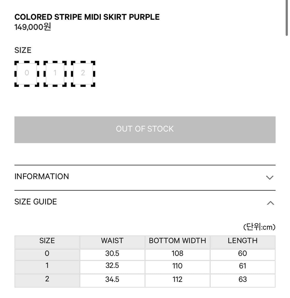Click the 단위:cm unit label
Screen dimensions: 290x298
point(259,227)
